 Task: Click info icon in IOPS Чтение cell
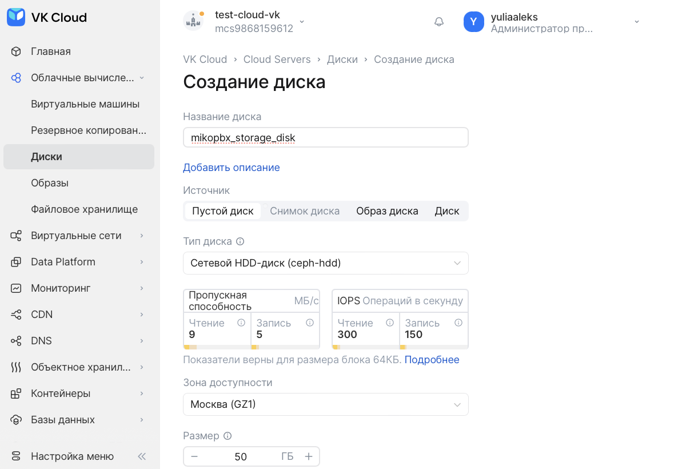pyautogui.click(x=390, y=323)
